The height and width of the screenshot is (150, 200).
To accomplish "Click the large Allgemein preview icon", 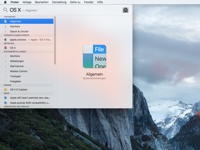I will (95, 56).
